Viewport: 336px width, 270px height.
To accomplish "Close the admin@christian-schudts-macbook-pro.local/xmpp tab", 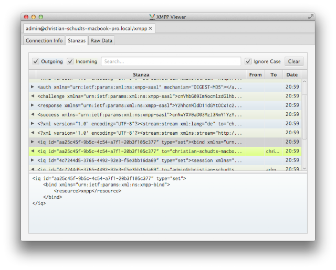I will 151,28.
